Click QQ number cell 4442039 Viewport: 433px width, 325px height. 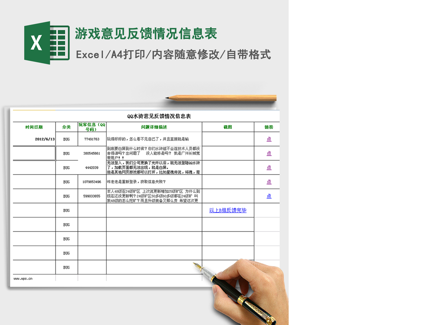tap(92, 168)
